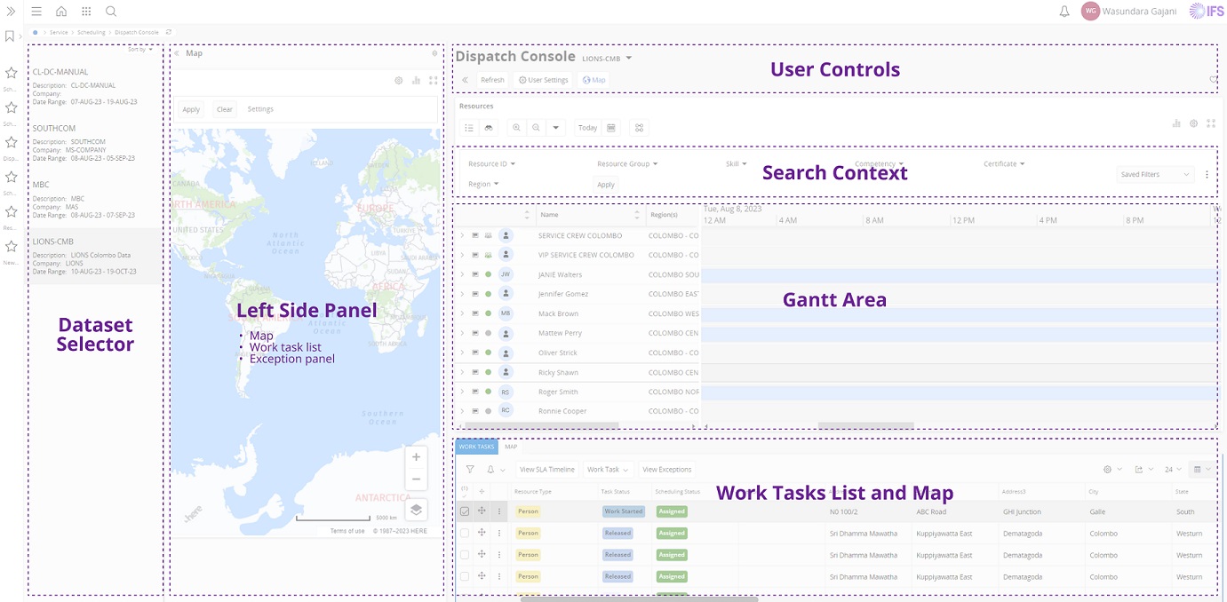Click the work tasks horizontal scrollbar
Screen dimensions: 1227x602
(x=640, y=598)
